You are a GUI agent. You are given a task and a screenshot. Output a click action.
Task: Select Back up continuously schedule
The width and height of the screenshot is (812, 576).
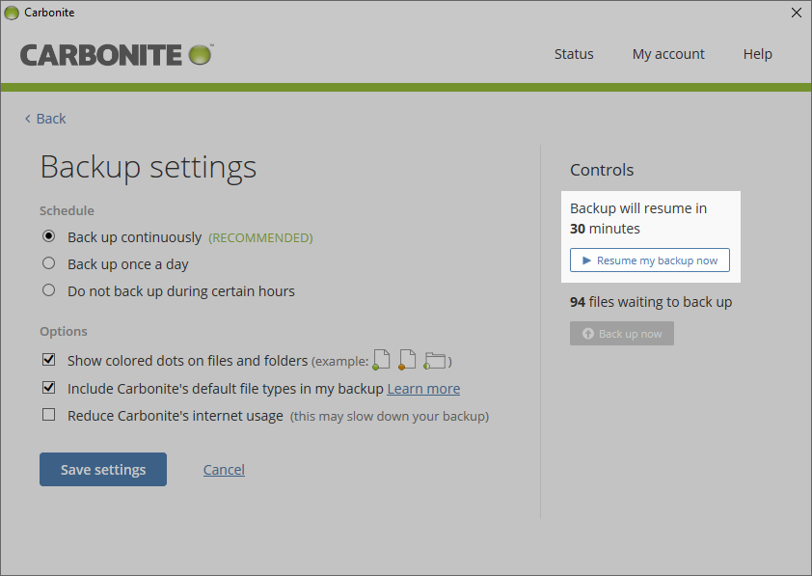[48, 236]
